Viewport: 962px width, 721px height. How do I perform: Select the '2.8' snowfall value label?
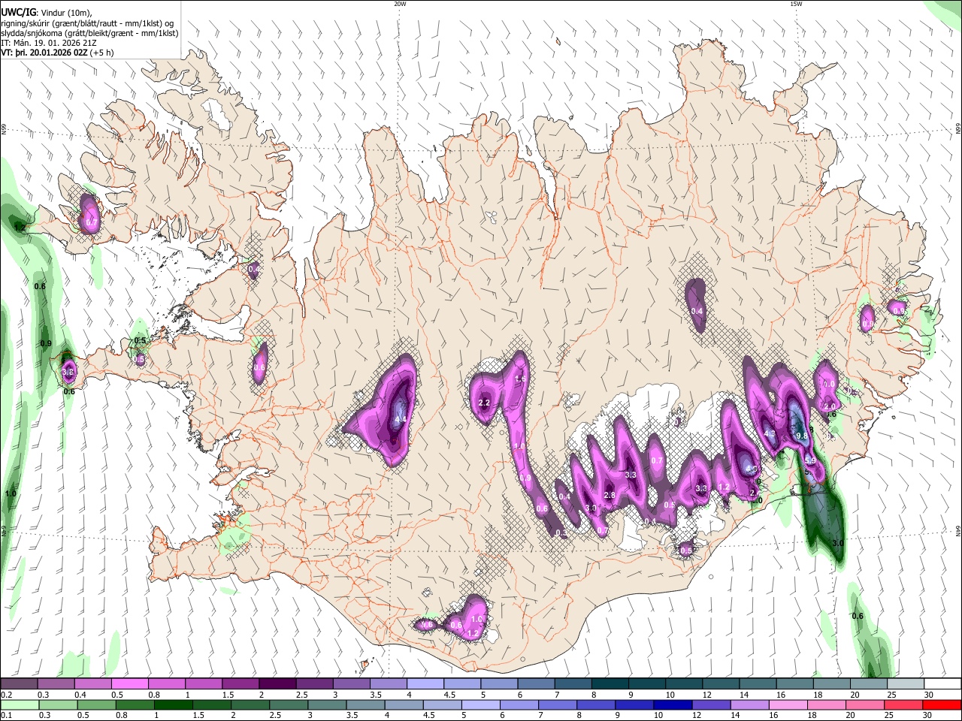pyautogui.click(x=610, y=495)
